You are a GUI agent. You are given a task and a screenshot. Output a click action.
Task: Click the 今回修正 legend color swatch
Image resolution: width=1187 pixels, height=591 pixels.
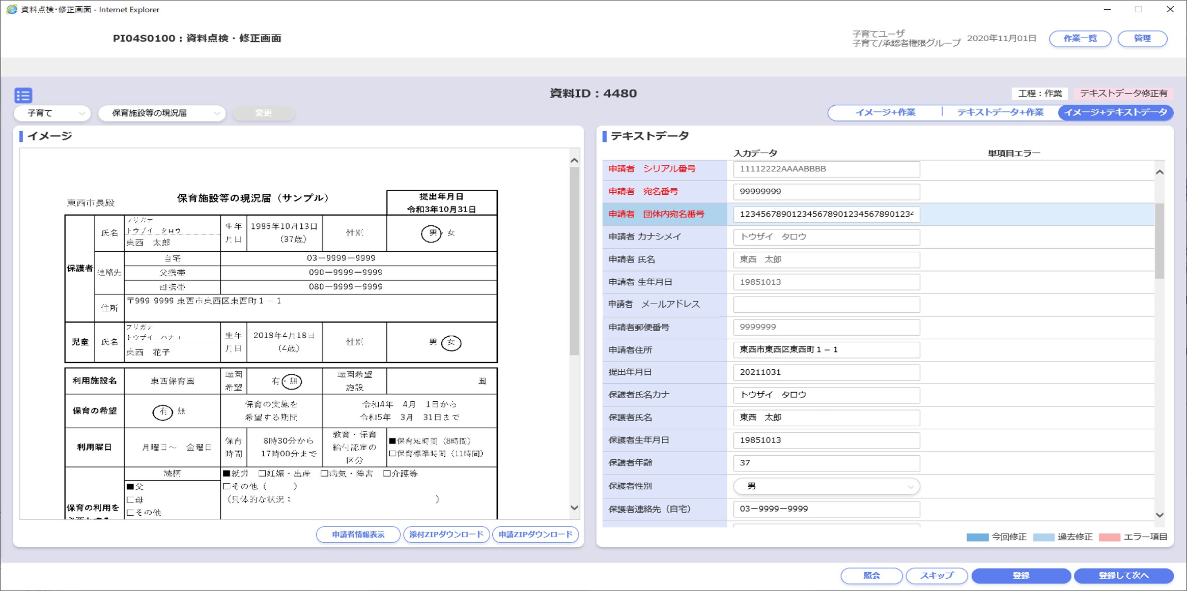[977, 537]
